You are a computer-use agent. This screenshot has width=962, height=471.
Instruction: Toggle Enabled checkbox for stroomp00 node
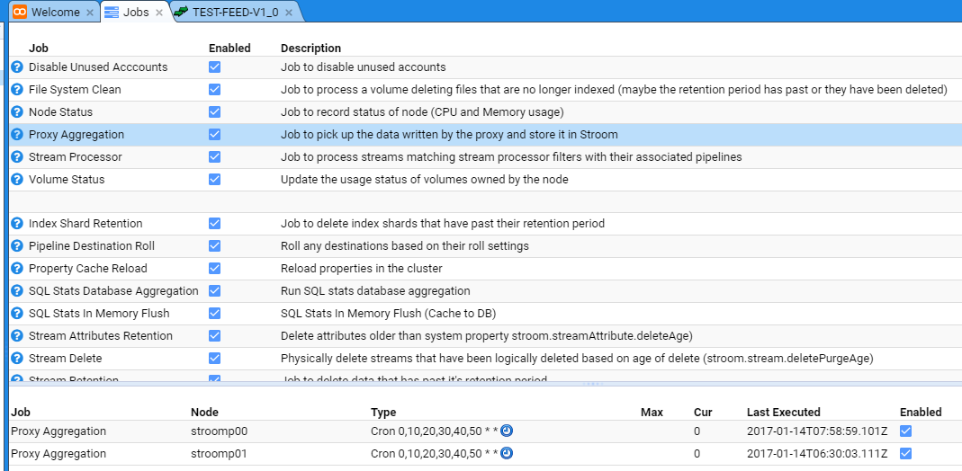click(x=906, y=431)
